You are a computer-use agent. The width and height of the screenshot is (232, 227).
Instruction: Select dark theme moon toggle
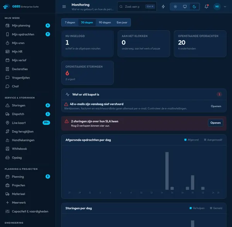[194, 7]
